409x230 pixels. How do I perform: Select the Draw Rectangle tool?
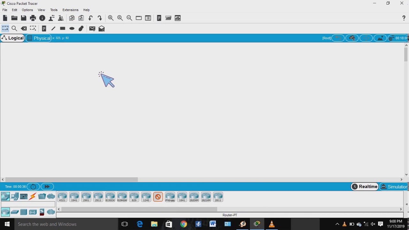tap(63, 28)
